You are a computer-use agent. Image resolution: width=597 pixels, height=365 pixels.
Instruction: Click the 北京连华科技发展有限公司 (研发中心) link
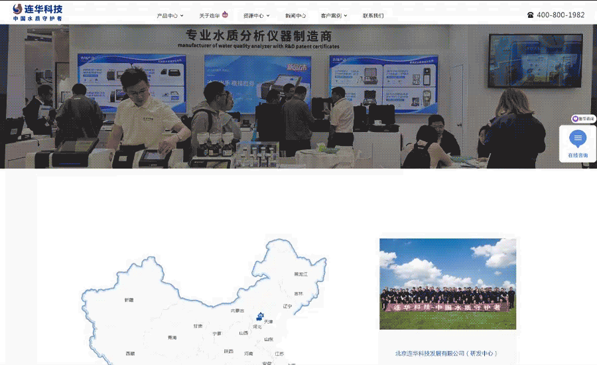pyautogui.click(x=446, y=353)
